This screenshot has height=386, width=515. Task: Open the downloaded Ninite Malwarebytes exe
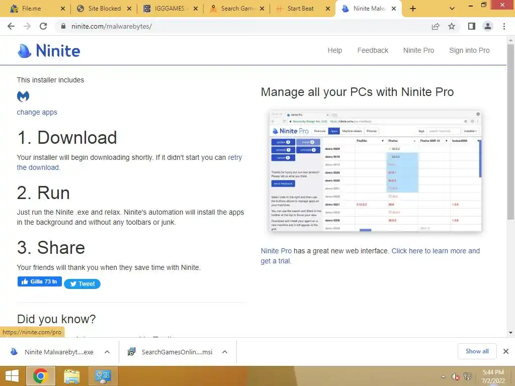[52, 352]
